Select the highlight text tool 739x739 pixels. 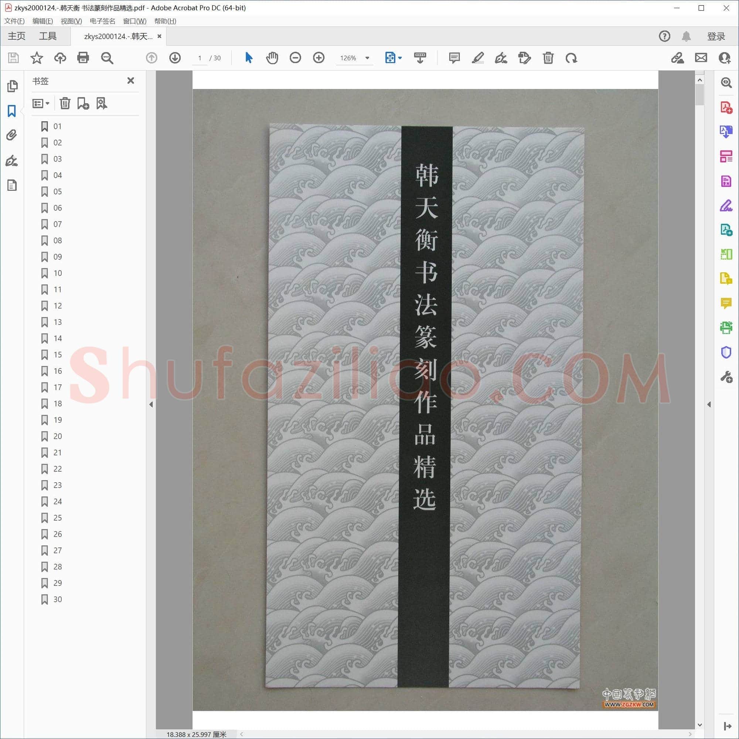click(x=477, y=58)
